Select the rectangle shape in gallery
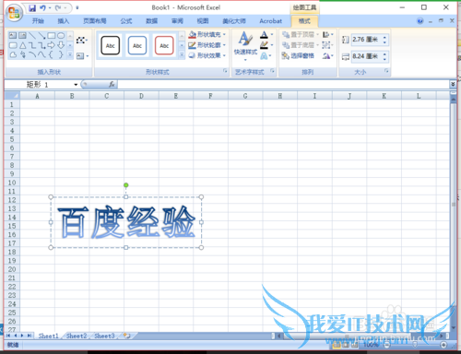Screen dimensions: 461x354 (52, 36)
